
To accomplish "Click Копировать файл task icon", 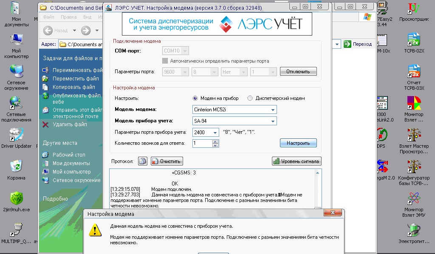I will point(45,87).
